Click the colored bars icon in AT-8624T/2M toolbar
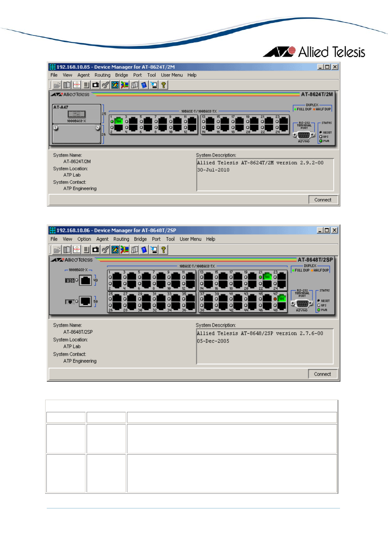 pyautogui.click(x=124, y=85)
